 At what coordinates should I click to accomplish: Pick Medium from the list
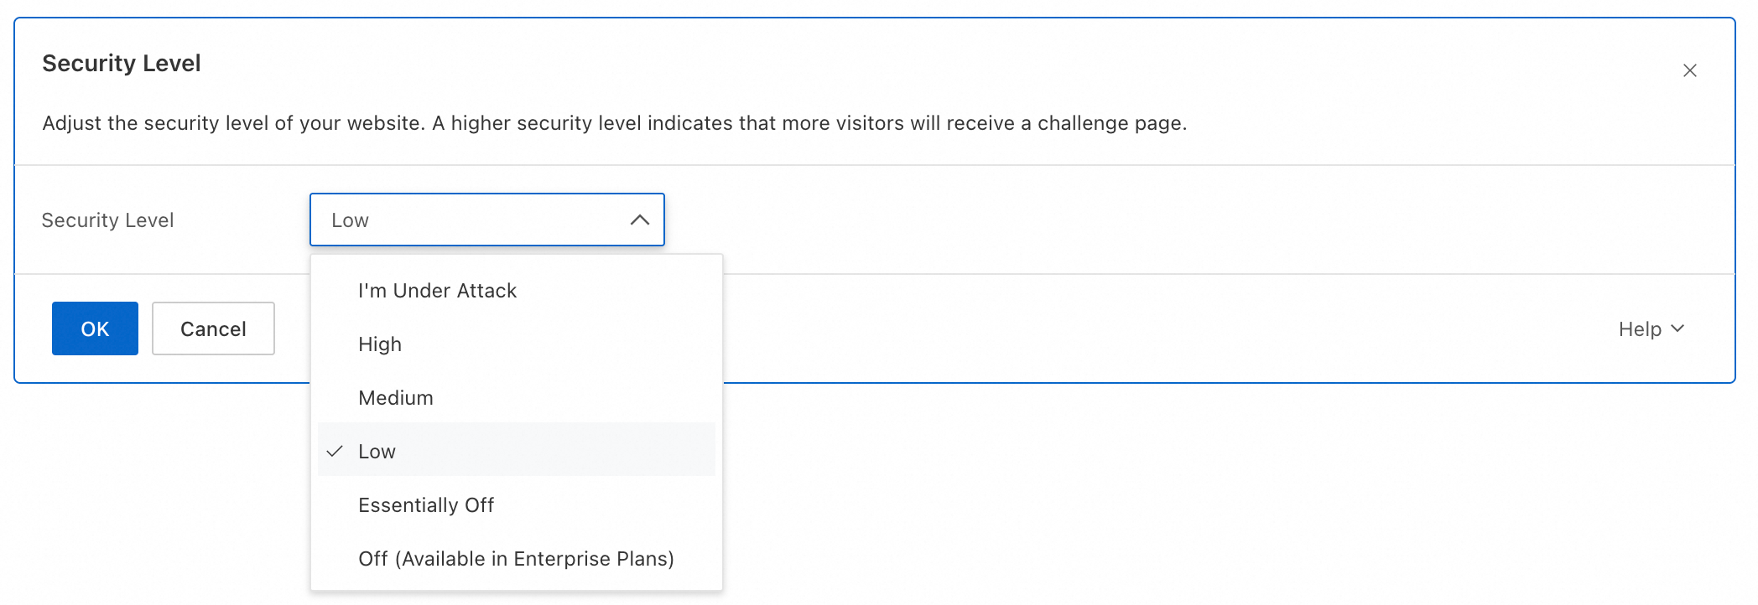pos(396,398)
